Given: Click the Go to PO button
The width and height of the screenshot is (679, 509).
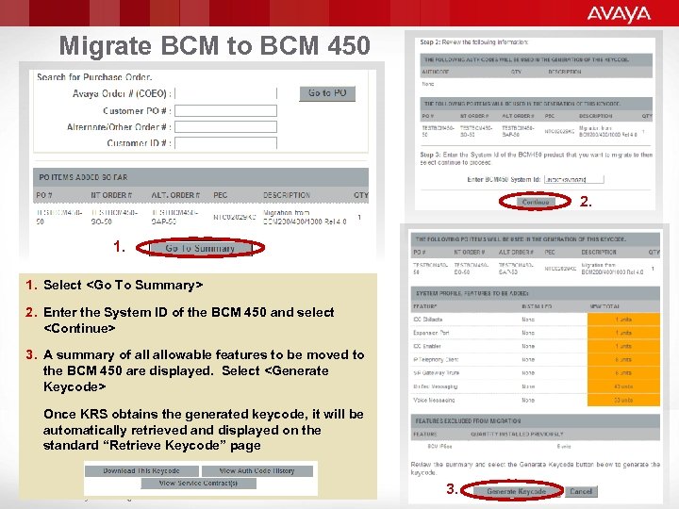Looking at the screenshot, I should pyautogui.click(x=327, y=93).
